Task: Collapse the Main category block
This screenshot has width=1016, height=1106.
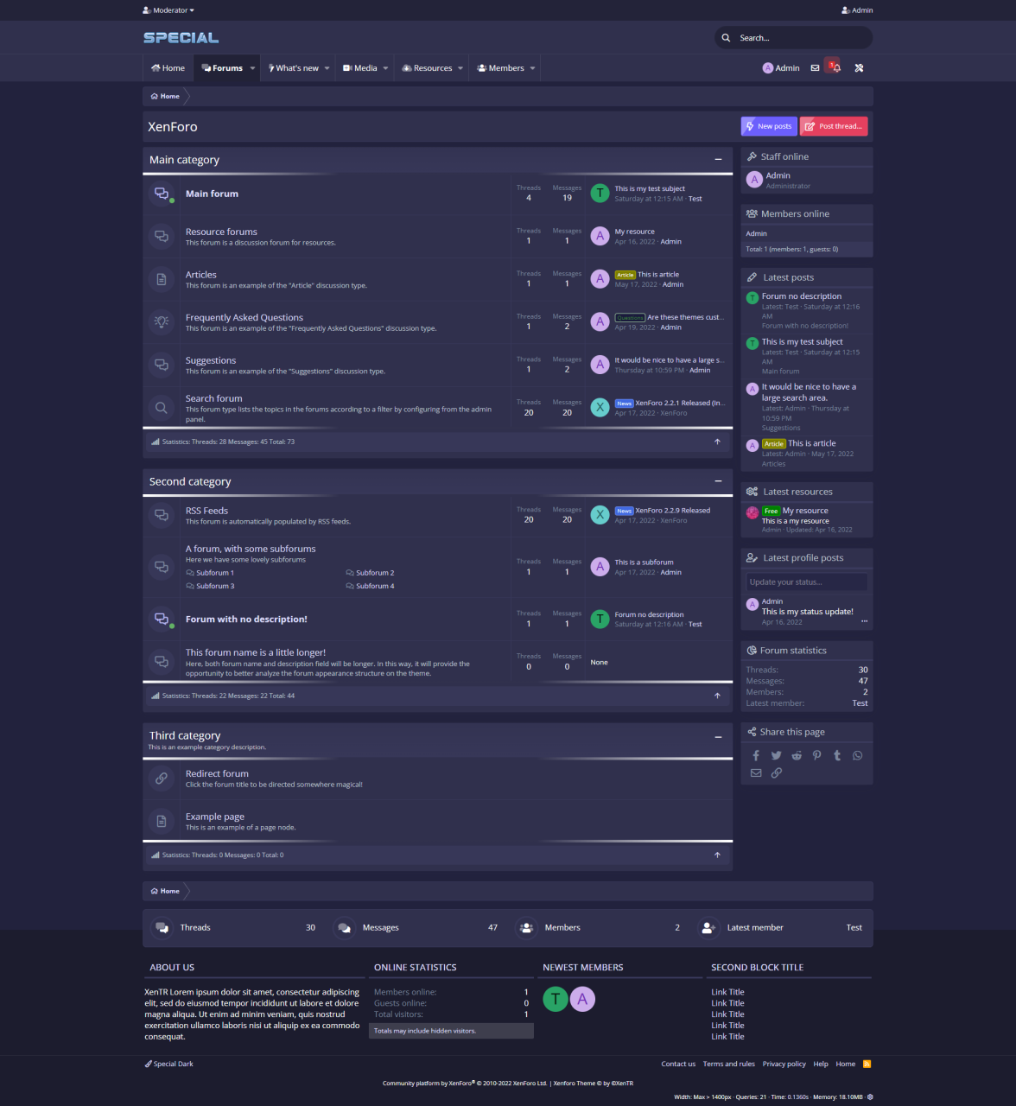Action: (x=718, y=160)
